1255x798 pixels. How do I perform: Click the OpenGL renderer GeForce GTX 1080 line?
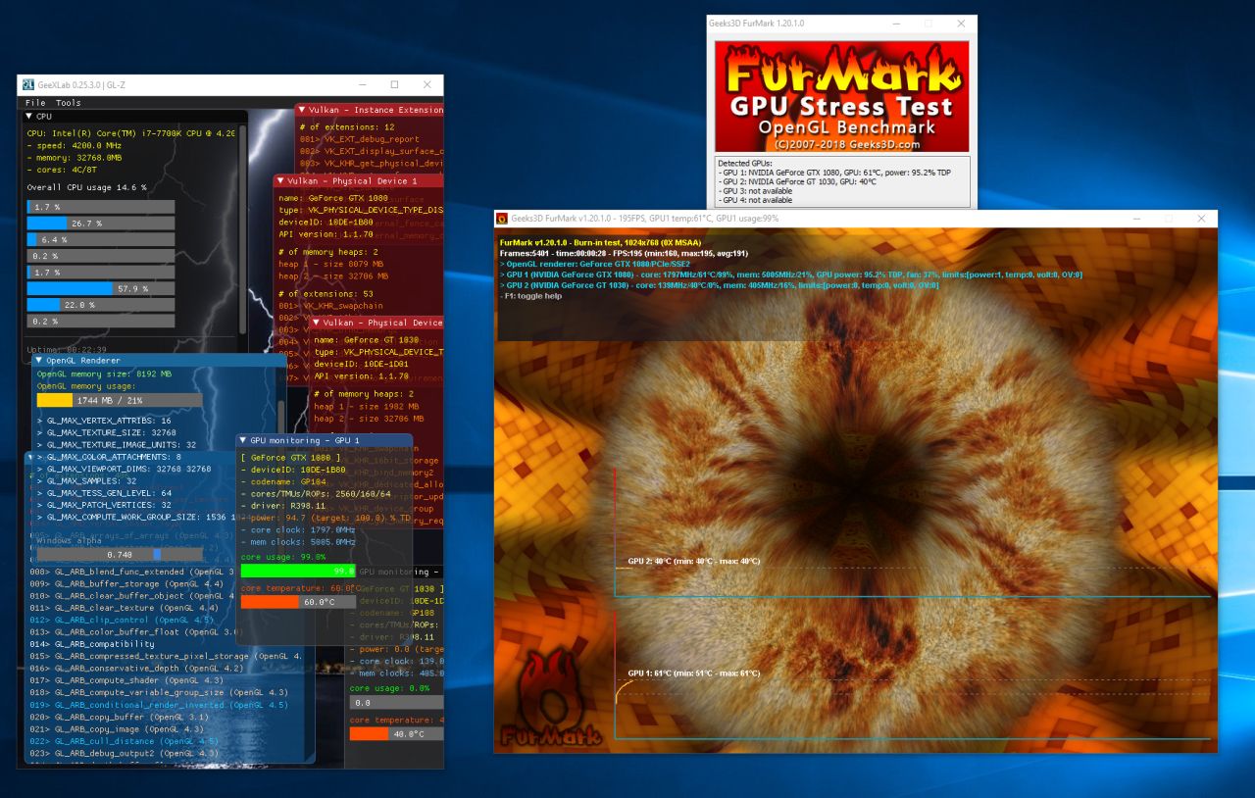[595, 264]
